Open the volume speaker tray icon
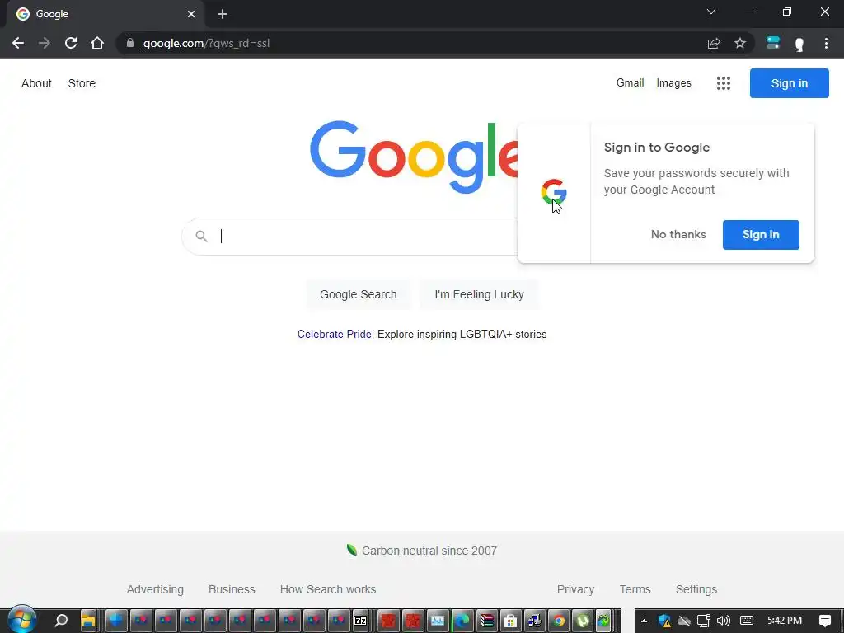The image size is (844, 633). [724, 621]
